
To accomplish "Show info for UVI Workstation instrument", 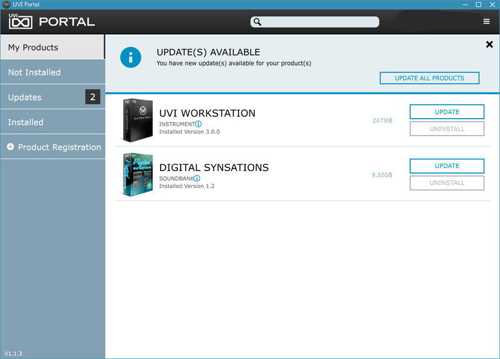I will [x=198, y=124].
